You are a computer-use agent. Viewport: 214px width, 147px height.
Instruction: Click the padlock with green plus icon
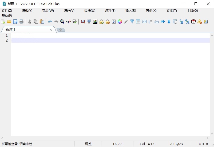point(101,22)
